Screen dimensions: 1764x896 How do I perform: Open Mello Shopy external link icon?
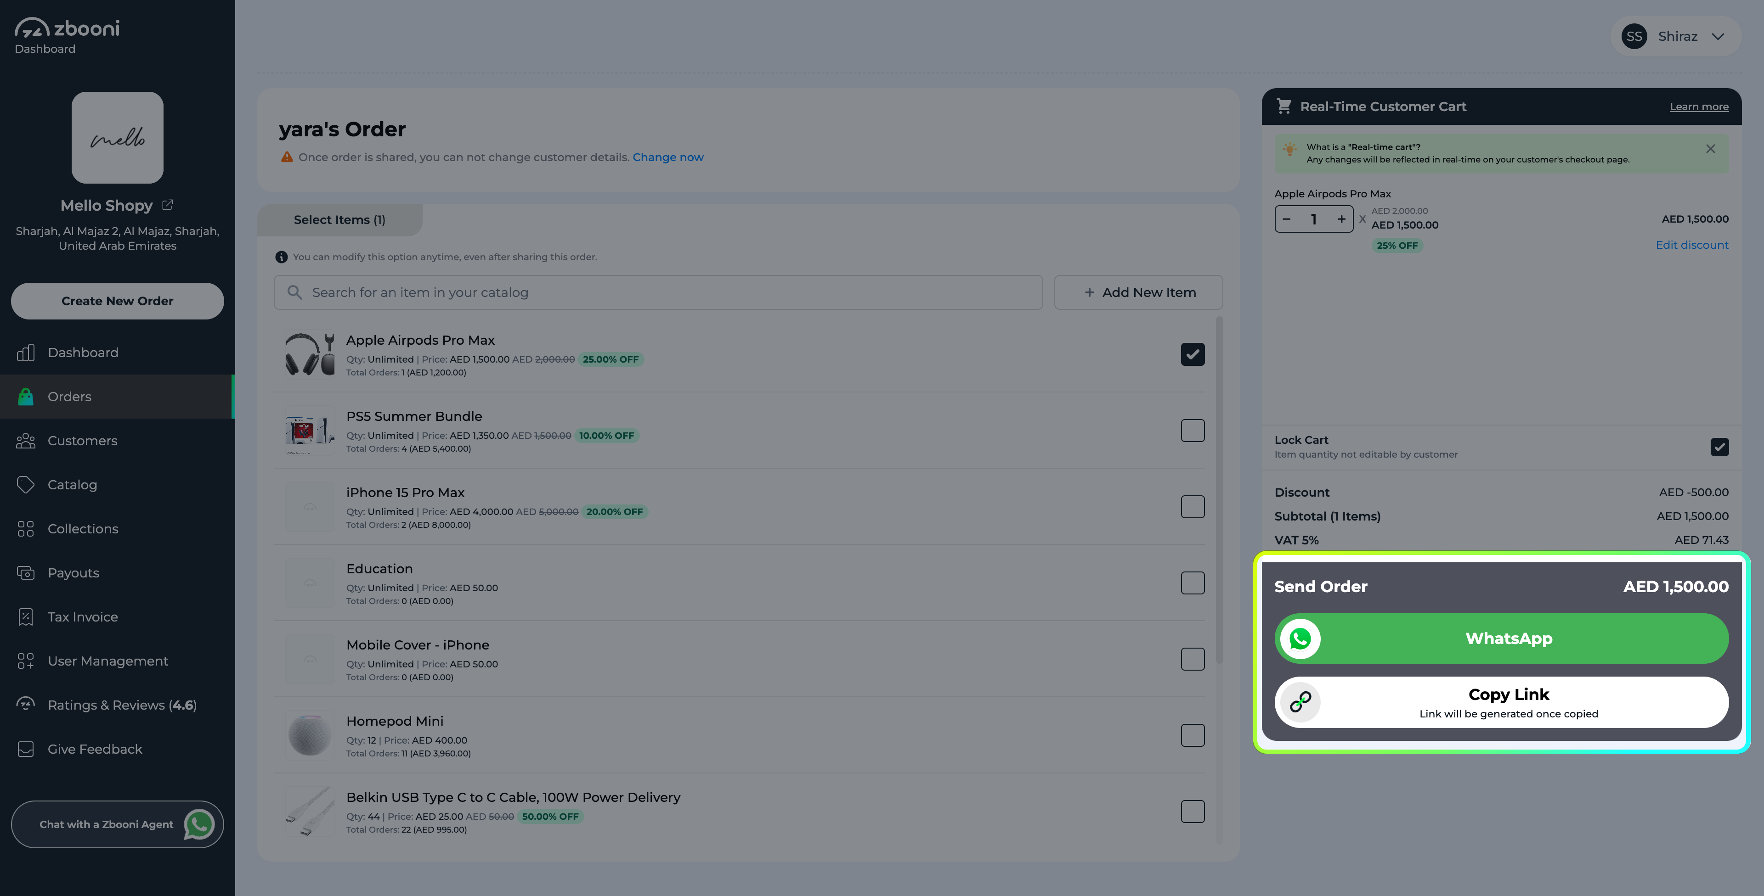tap(168, 205)
